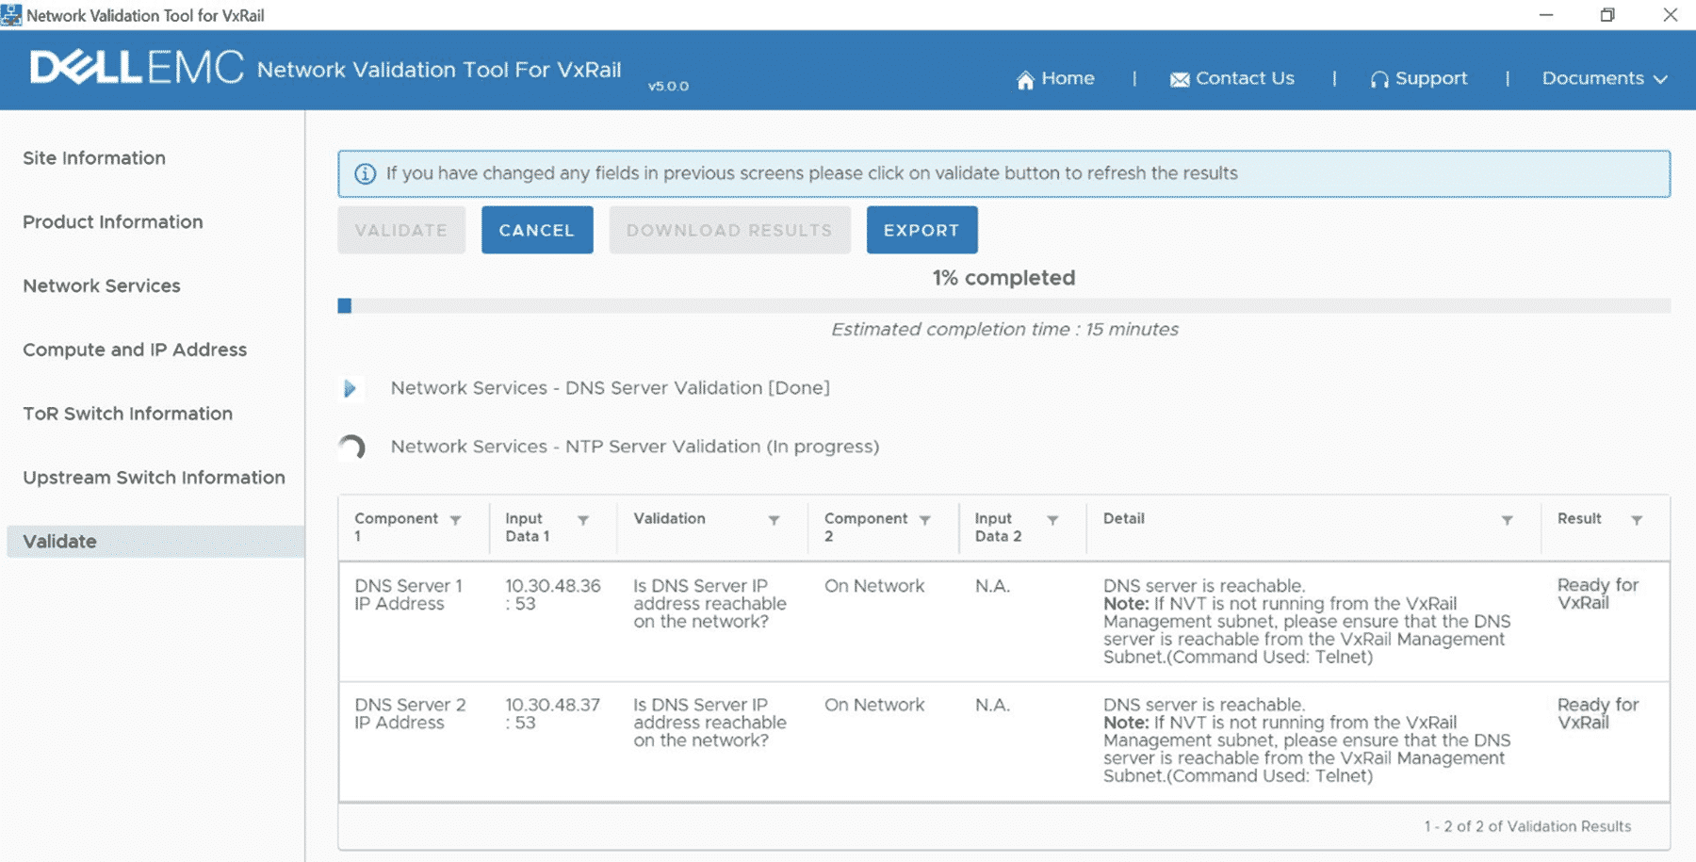
Task: Cancel the running validation
Action: coord(537,230)
